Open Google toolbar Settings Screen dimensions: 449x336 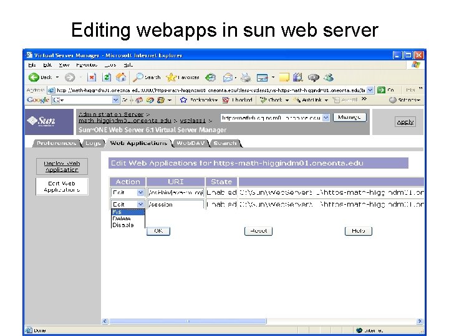pos(404,100)
